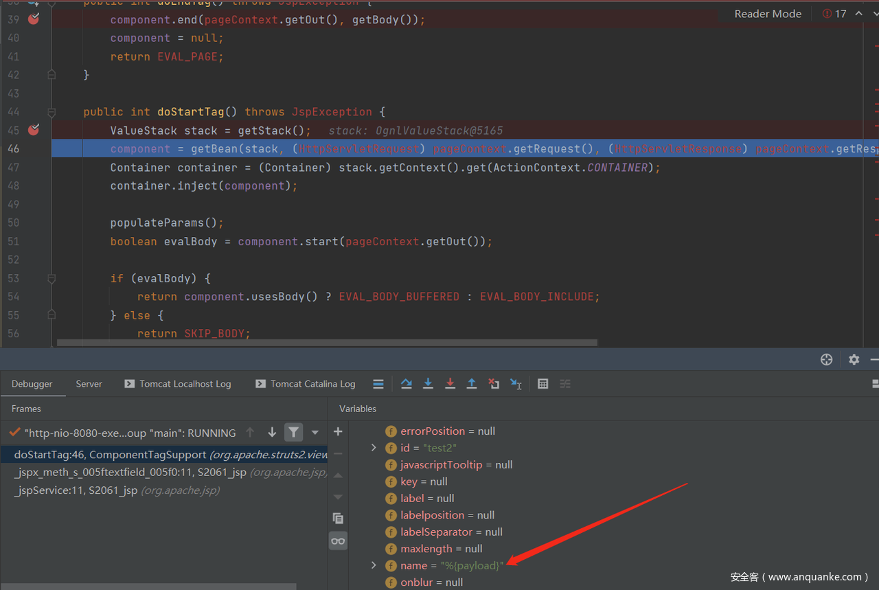
Task: Toggle the breakpoint on line 39
Action: tap(34, 19)
